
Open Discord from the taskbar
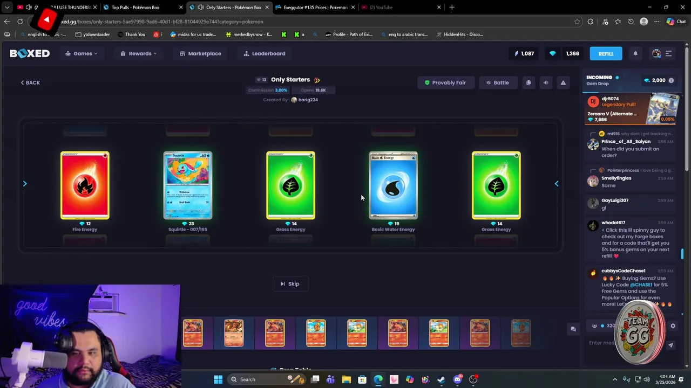point(457,379)
